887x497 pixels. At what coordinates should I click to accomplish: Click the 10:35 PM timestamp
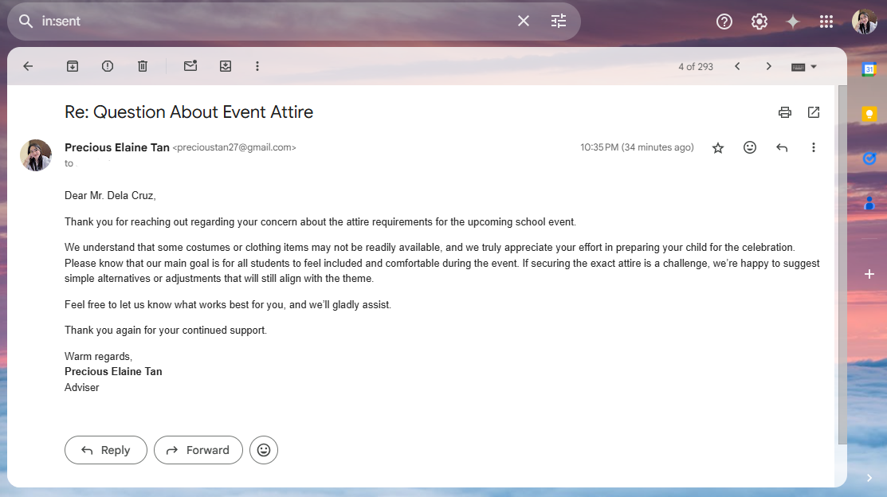pyautogui.click(x=637, y=147)
